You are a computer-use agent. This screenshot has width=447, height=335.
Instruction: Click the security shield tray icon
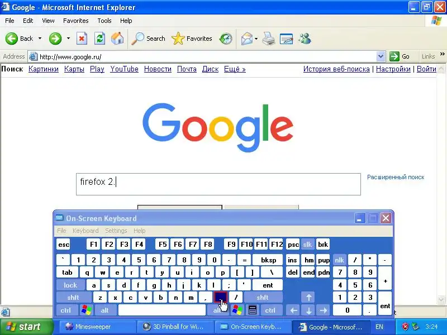point(405,327)
